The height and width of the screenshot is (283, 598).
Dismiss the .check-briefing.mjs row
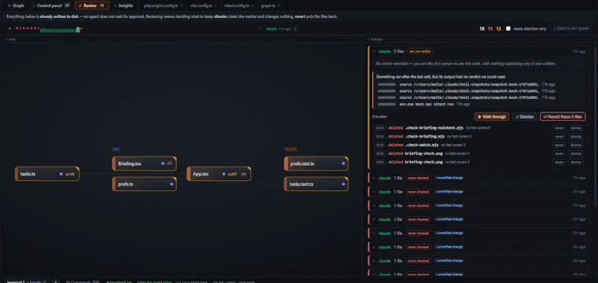click(x=575, y=136)
